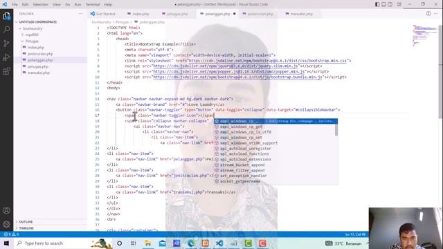Image resolution: width=443 pixels, height=249 pixels.
Task: Click the popper.min.js CDN link
Action: (x=229, y=72)
